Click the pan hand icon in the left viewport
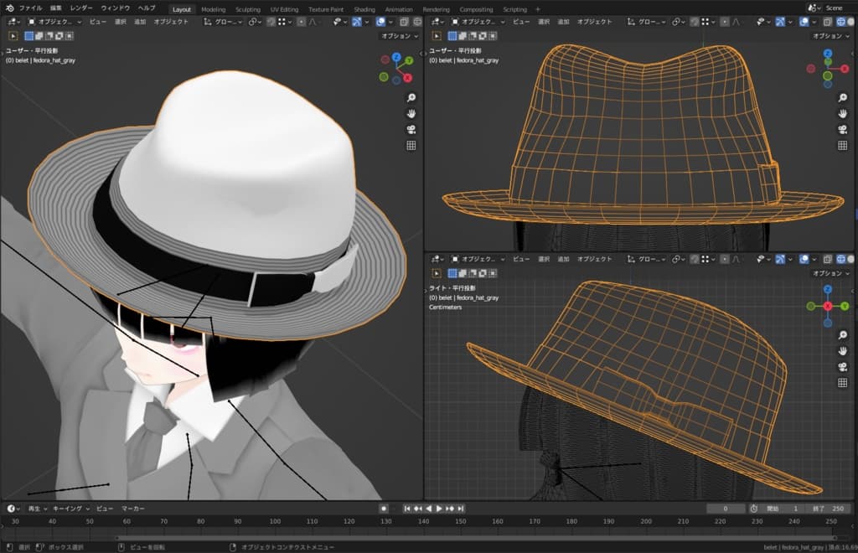 pos(411,113)
